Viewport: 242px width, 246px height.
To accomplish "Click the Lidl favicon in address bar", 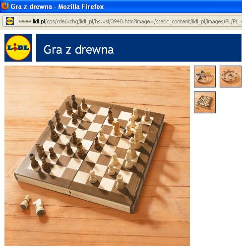I will coord(10,21).
